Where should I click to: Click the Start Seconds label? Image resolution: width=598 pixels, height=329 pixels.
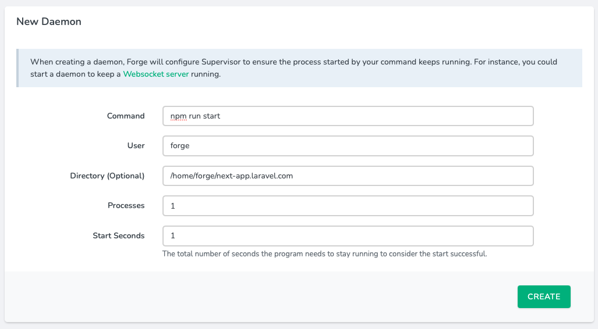(118, 235)
